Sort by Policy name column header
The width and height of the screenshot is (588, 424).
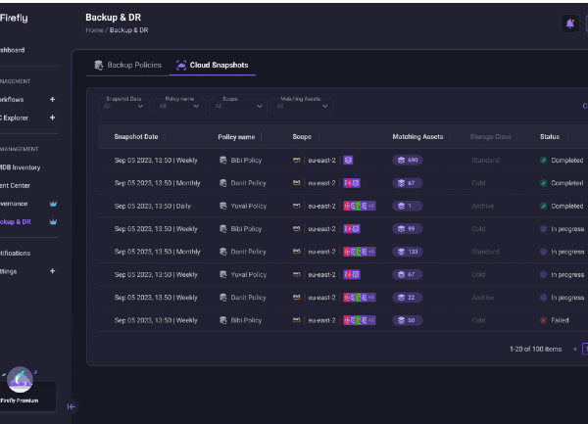(x=236, y=137)
